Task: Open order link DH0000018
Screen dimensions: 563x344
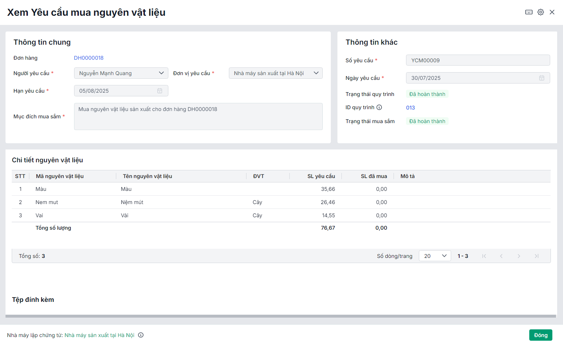Action: pos(89,58)
